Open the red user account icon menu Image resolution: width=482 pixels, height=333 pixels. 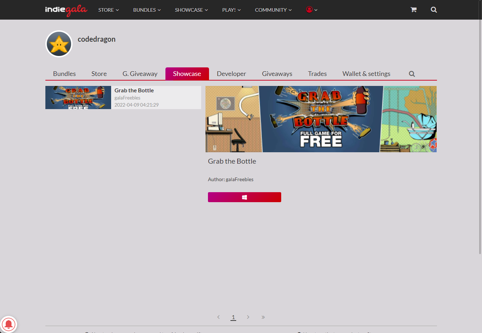(312, 10)
